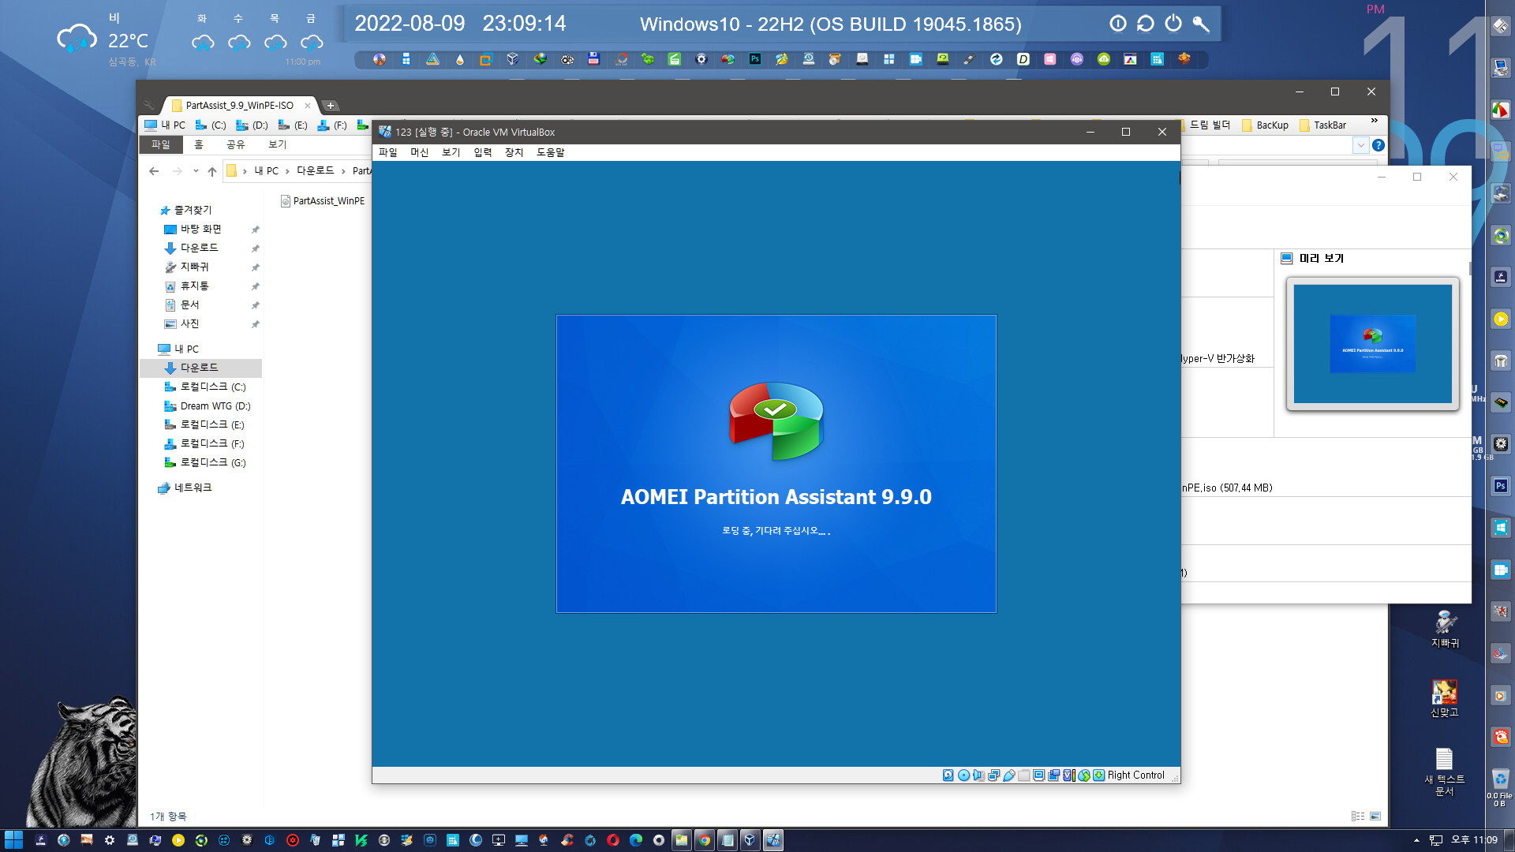Select 바탕 화면 in navigation pane
This screenshot has width=1515, height=852.
tap(201, 229)
